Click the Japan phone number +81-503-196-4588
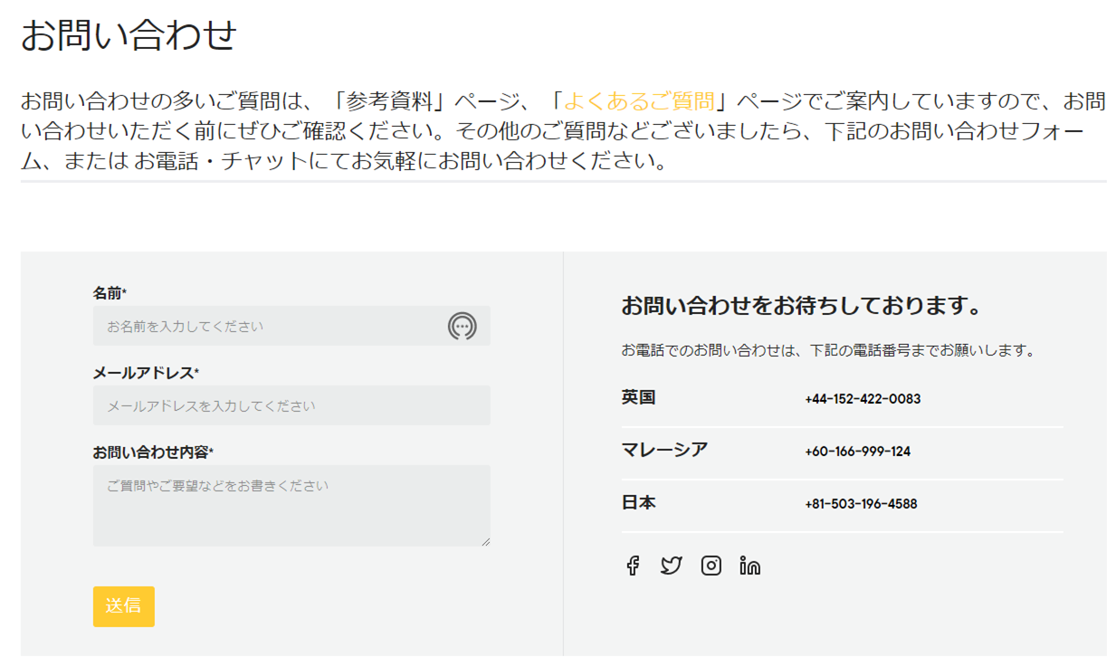This screenshot has height=666, width=1116. pyautogui.click(x=861, y=504)
